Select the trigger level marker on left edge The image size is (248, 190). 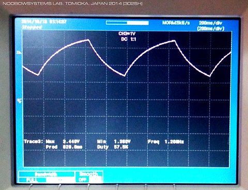[19, 52]
